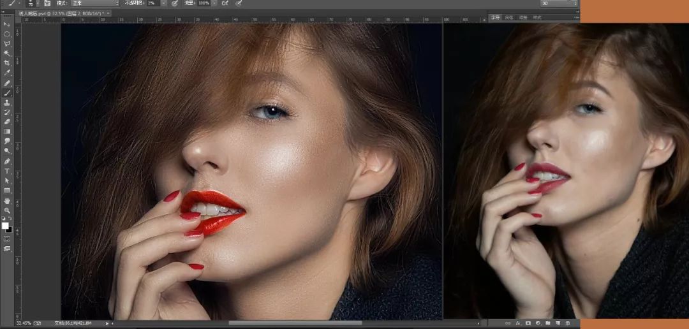Select the Horizontal Type tool
Image resolution: width=689 pixels, height=329 pixels.
point(6,171)
